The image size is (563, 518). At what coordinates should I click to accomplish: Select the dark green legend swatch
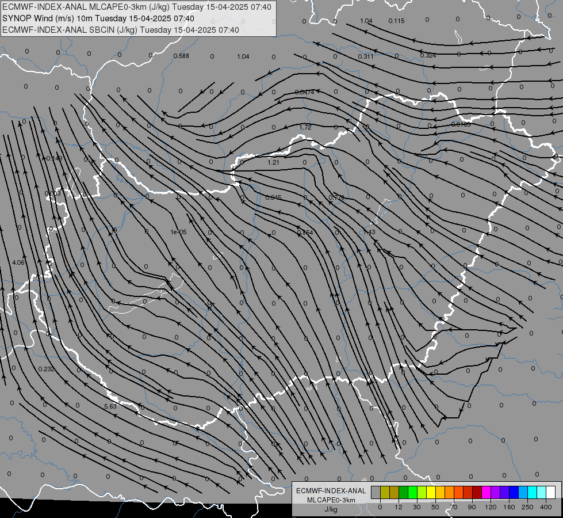pos(404,492)
